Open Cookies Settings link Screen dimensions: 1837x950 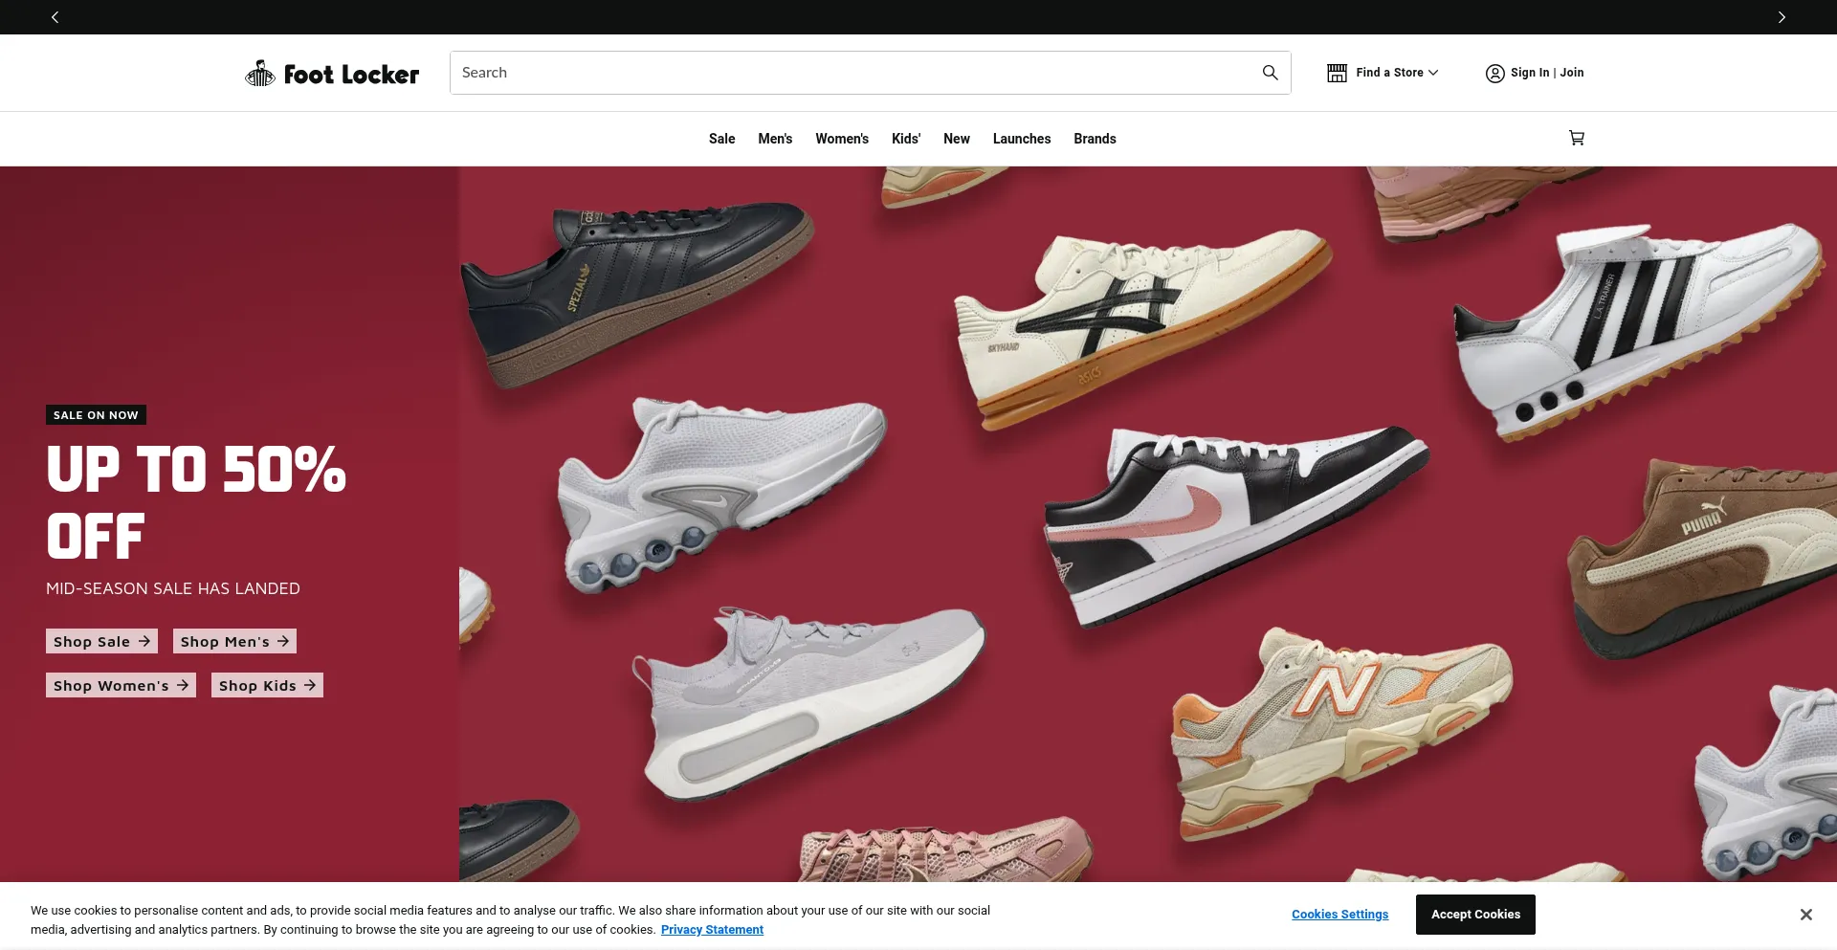tap(1339, 915)
